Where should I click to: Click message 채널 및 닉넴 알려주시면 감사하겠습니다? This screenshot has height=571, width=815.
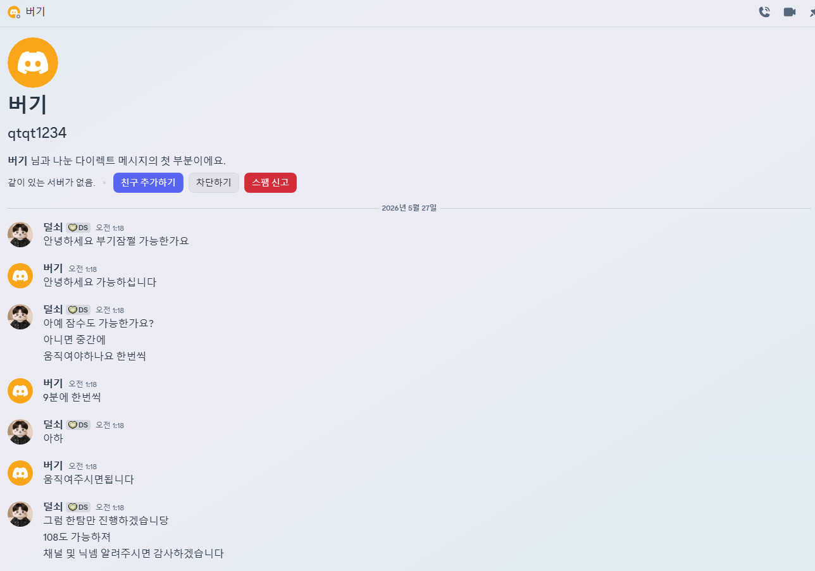point(134,553)
